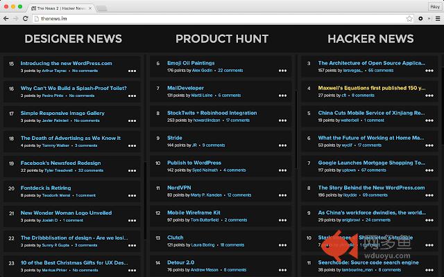
Task: Open As China's workforce dwindles story
Action: (372, 213)
